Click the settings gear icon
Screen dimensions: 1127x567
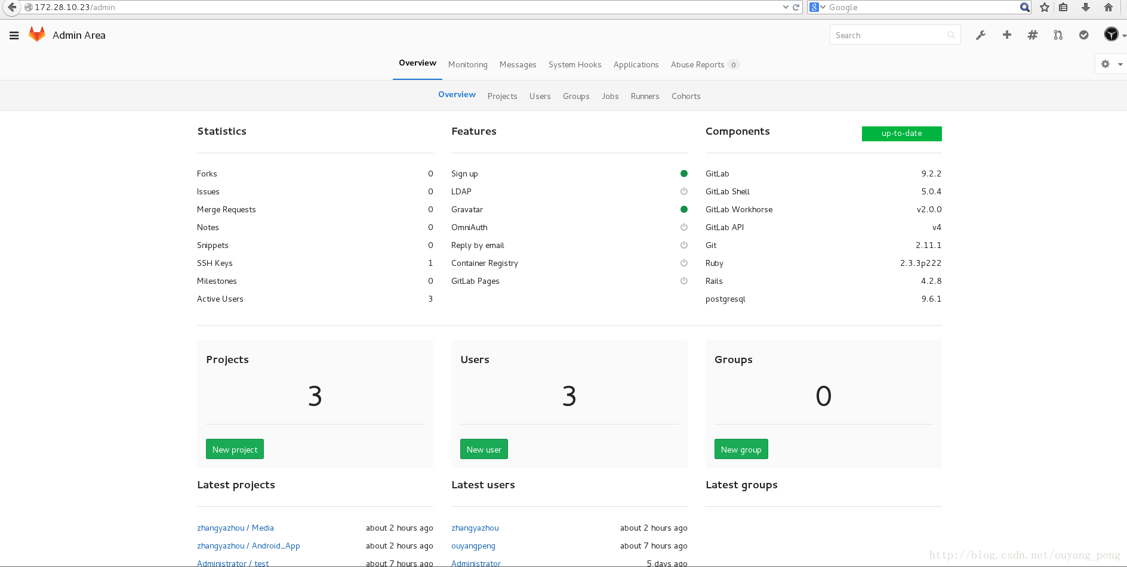(1106, 64)
